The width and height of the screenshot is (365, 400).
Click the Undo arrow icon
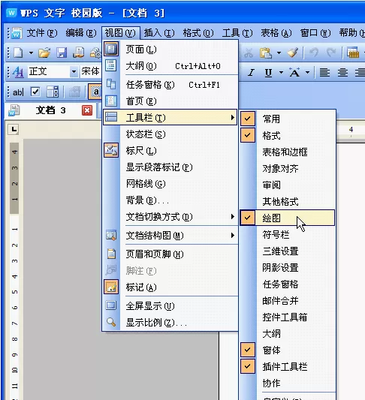[x=314, y=53]
